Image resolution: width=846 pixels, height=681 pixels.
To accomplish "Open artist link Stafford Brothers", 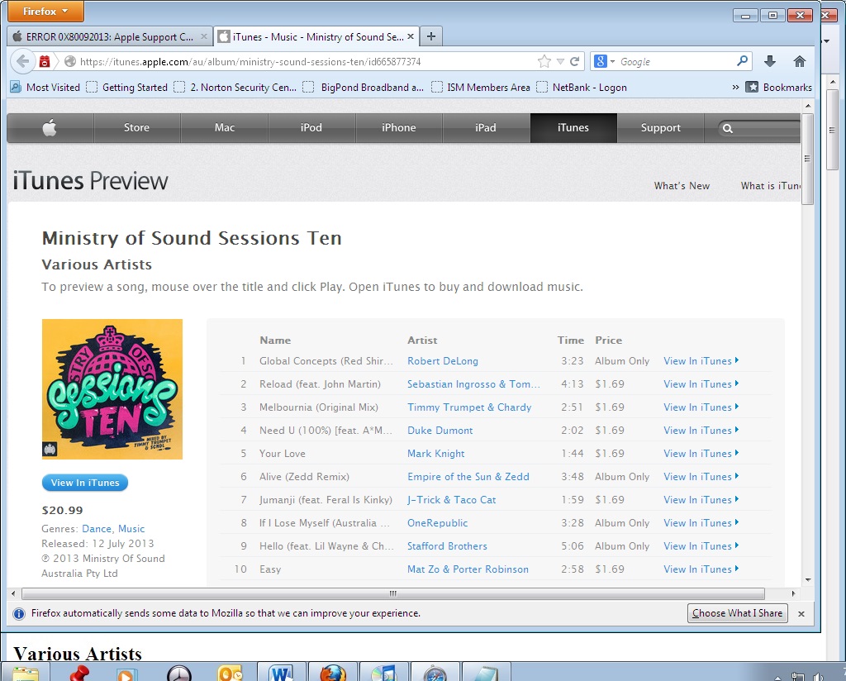I will point(447,546).
